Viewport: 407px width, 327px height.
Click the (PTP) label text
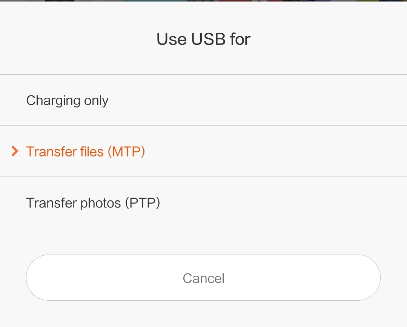tap(143, 203)
